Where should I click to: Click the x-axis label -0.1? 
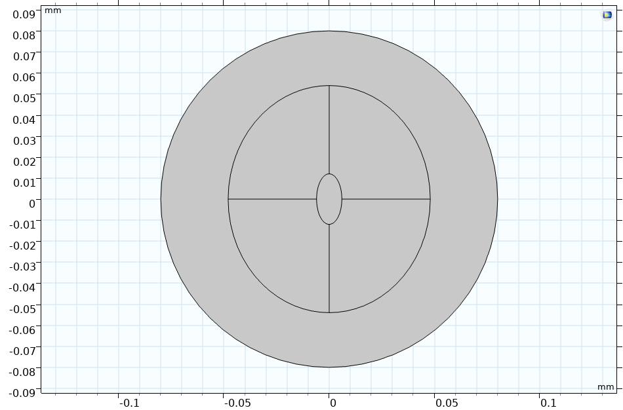click(x=130, y=403)
